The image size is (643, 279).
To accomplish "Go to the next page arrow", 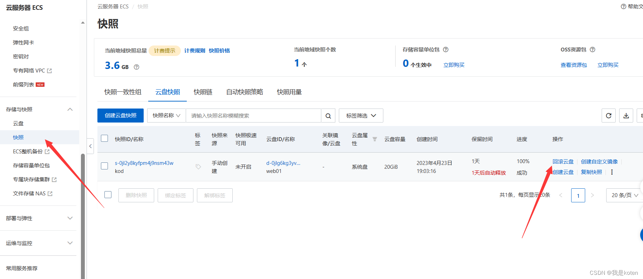I will click(x=592, y=195).
